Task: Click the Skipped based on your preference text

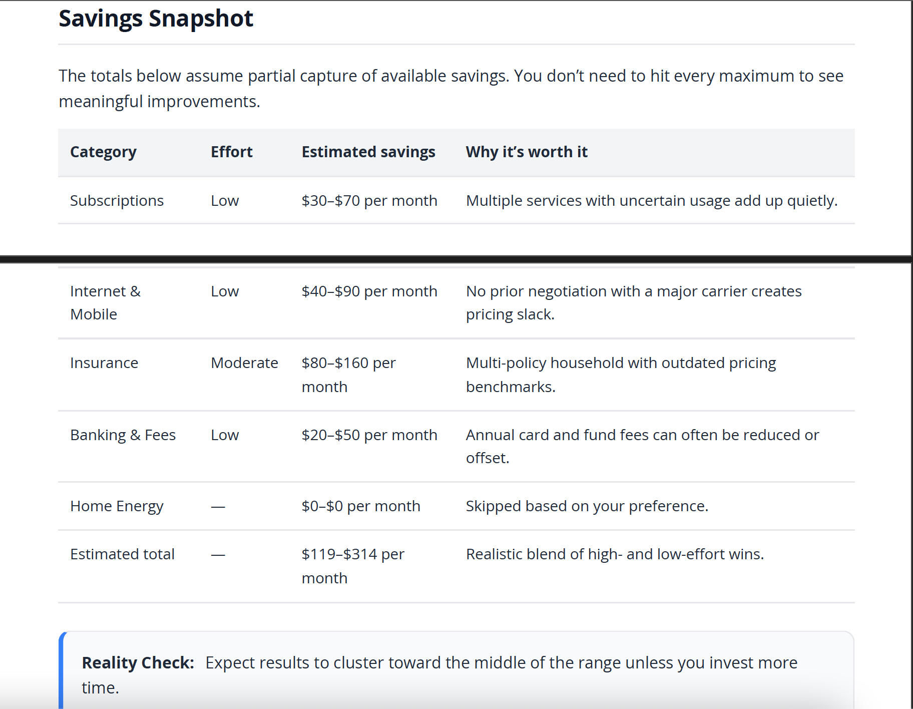Action: click(x=587, y=506)
